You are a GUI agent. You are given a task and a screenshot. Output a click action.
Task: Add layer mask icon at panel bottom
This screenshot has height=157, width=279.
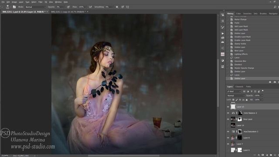point(263,155)
